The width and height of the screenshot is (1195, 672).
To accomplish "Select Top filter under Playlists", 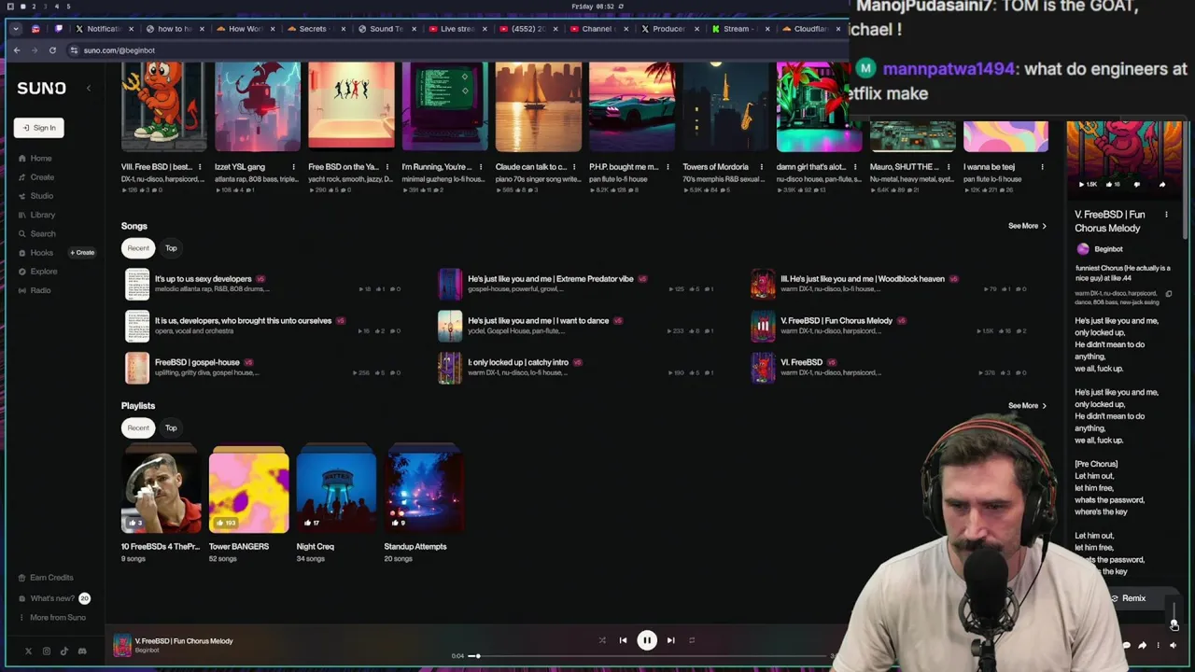I will click(171, 428).
